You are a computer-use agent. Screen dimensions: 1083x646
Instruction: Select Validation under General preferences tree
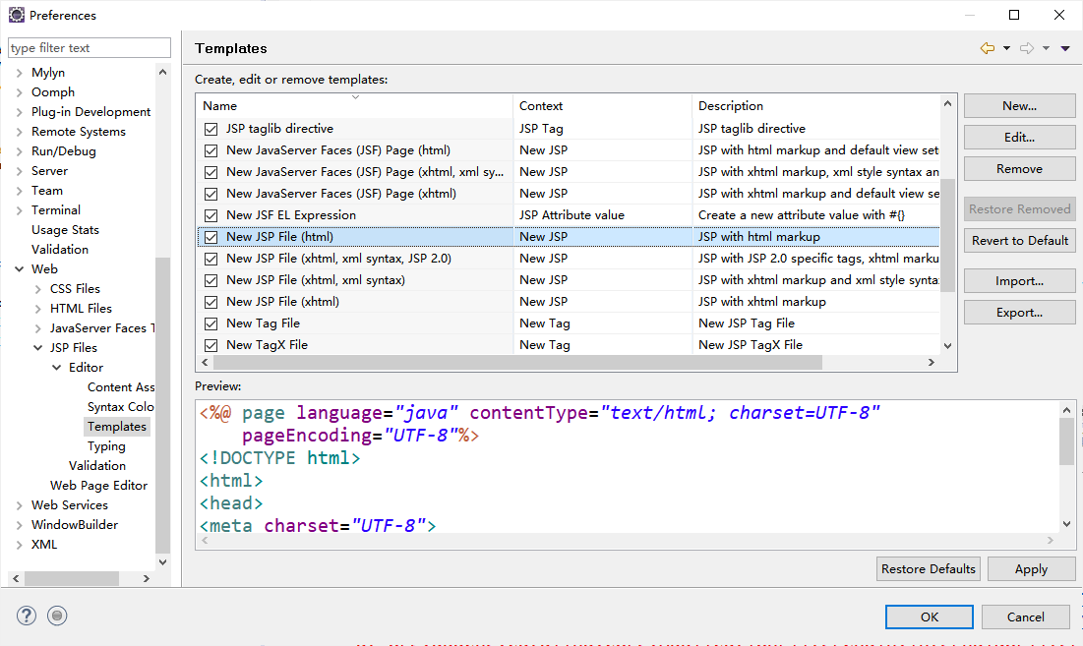click(x=60, y=249)
